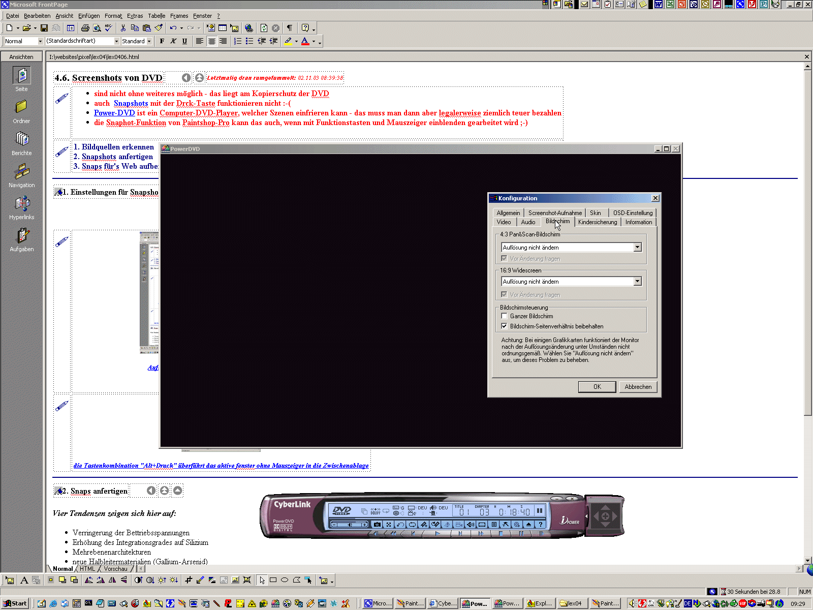
Task: Click the New page icon
Action: tap(9, 28)
